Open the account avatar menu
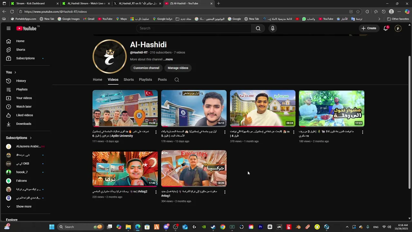 [398, 28]
